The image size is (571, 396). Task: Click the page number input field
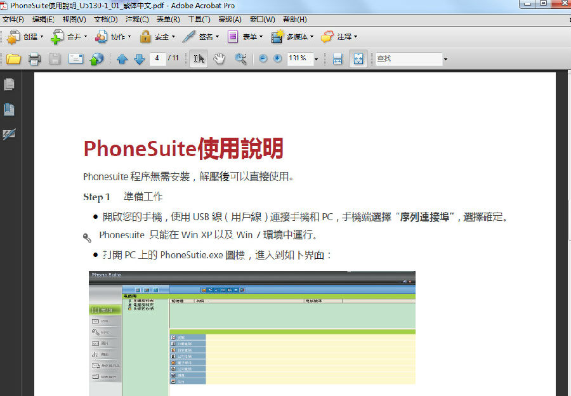coord(157,58)
